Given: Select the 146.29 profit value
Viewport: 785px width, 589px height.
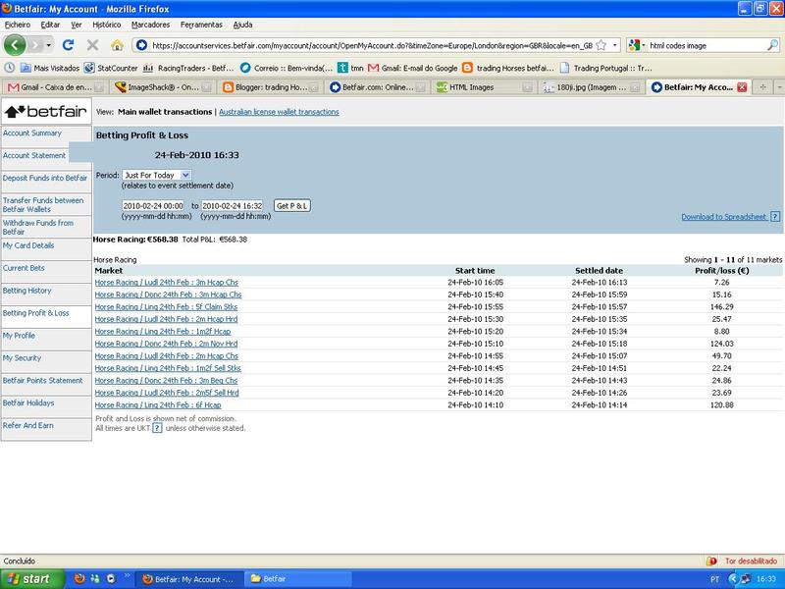Looking at the screenshot, I should [x=721, y=307].
